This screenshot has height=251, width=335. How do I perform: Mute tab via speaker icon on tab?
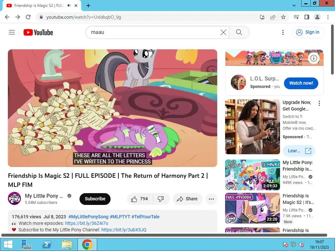pos(69,6)
